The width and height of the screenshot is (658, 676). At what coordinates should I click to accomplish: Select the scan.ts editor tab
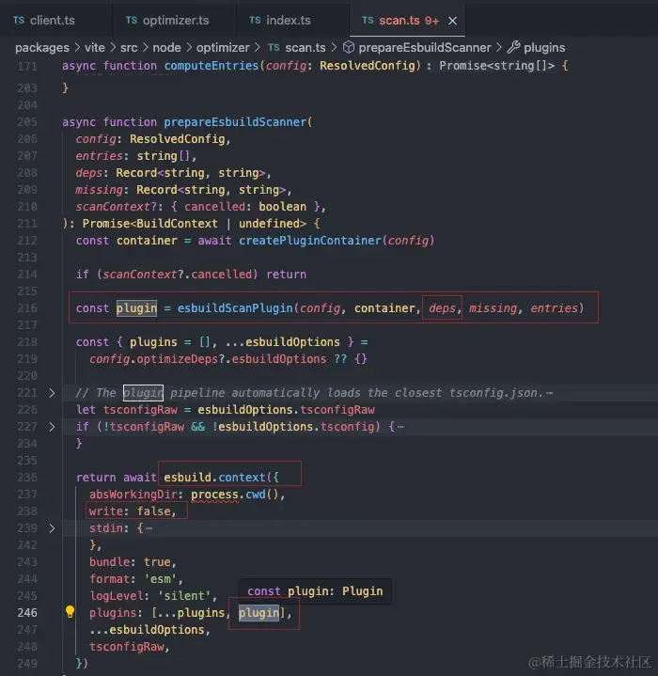[407, 21]
